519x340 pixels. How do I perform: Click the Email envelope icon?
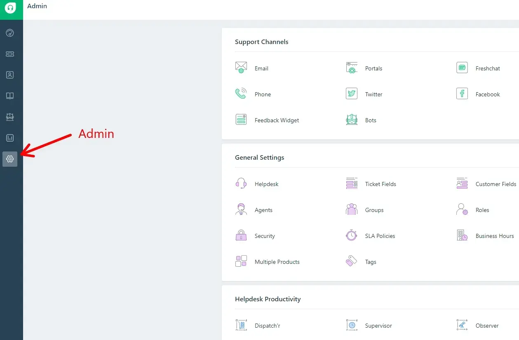tap(241, 68)
